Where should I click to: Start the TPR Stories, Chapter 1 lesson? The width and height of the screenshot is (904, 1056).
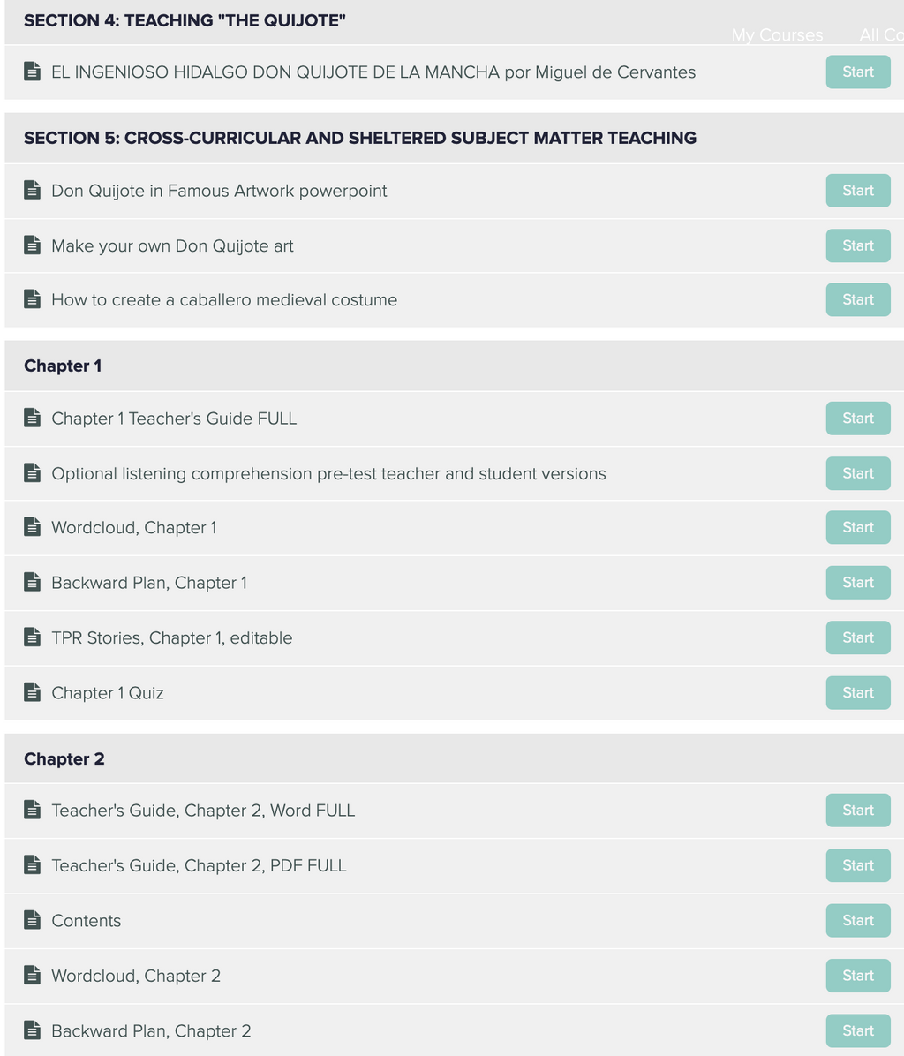tap(858, 637)
